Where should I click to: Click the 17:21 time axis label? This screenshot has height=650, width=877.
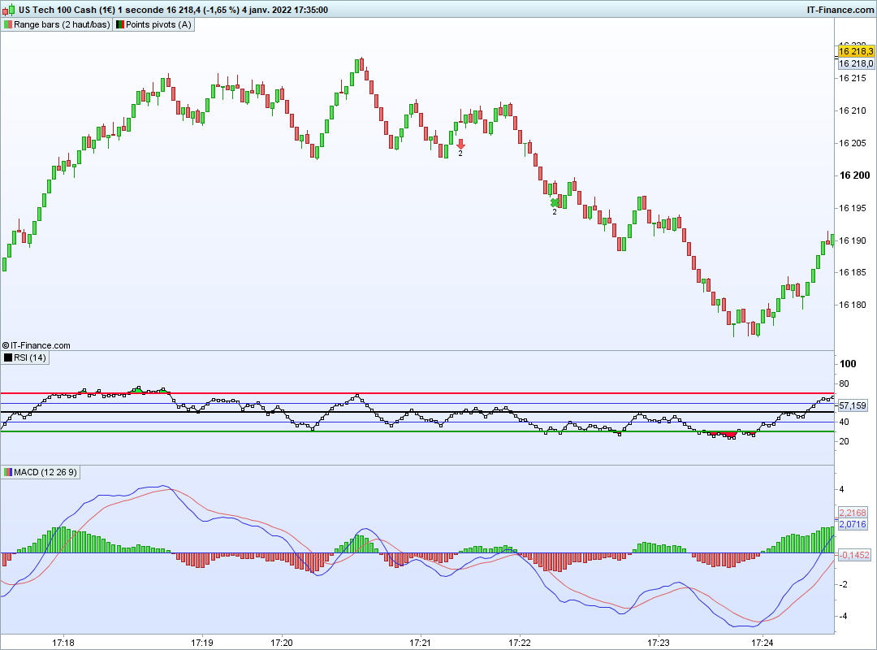[x=420, y=643]
